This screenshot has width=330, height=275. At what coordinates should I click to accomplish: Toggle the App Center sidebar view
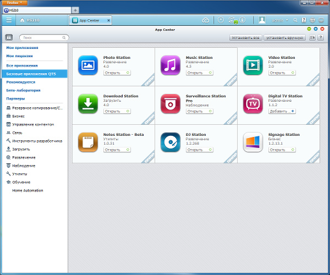pyautogui.click(x=9, y=37)
